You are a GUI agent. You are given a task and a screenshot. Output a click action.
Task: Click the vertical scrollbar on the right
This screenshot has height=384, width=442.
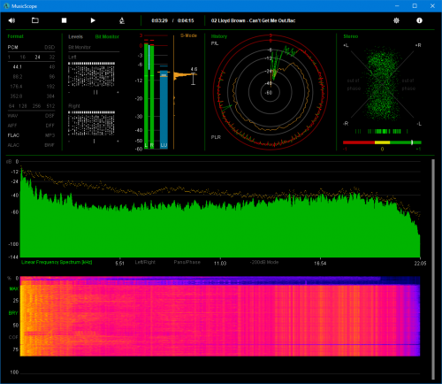[x=433, y=269]
